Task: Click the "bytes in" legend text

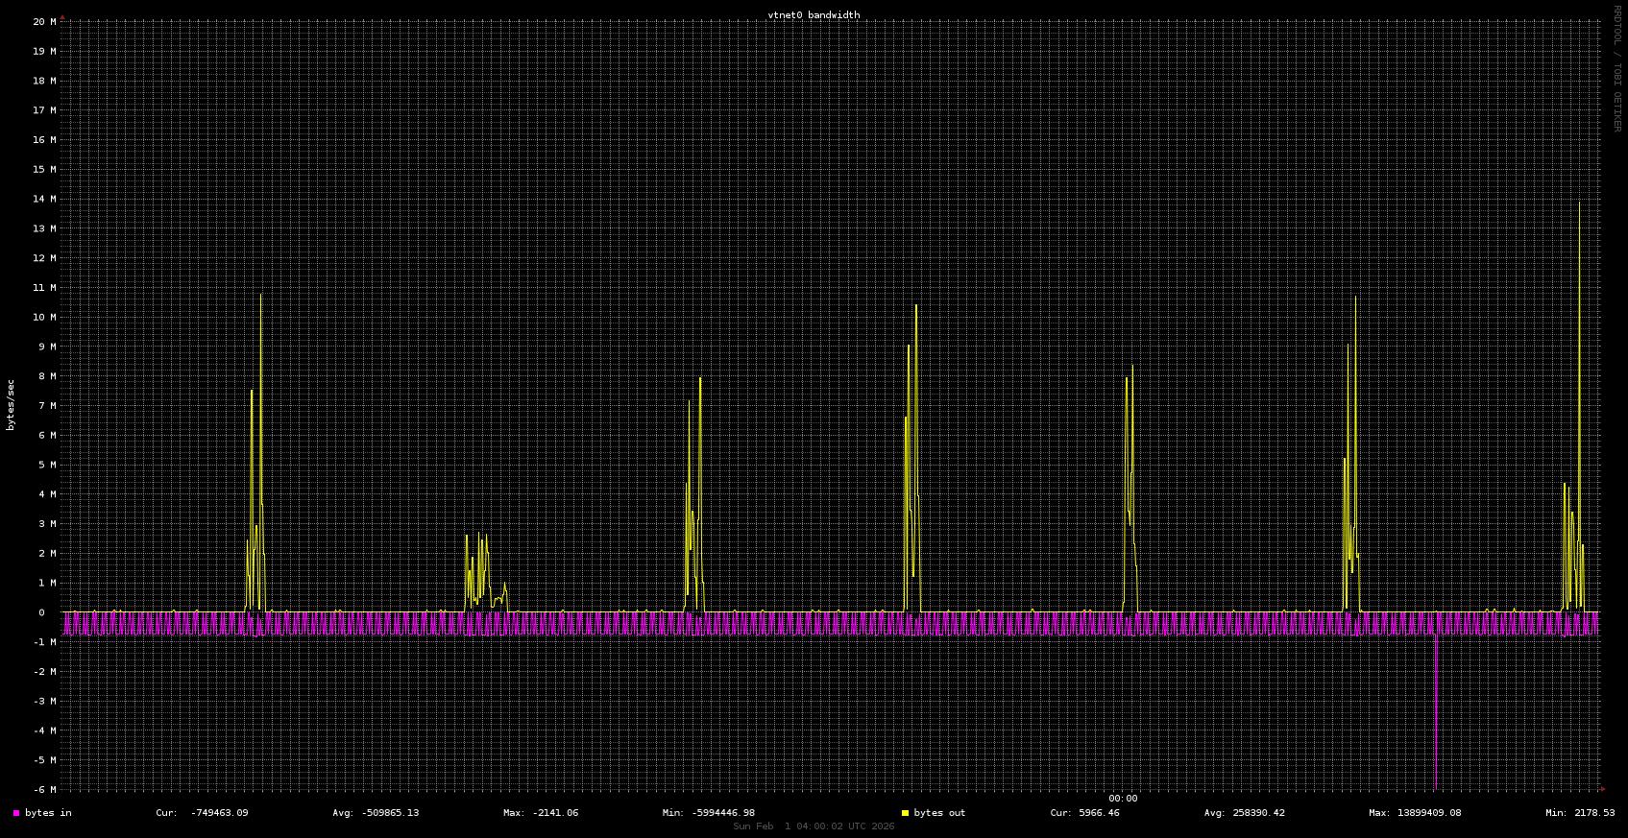Action: (48, 813)
